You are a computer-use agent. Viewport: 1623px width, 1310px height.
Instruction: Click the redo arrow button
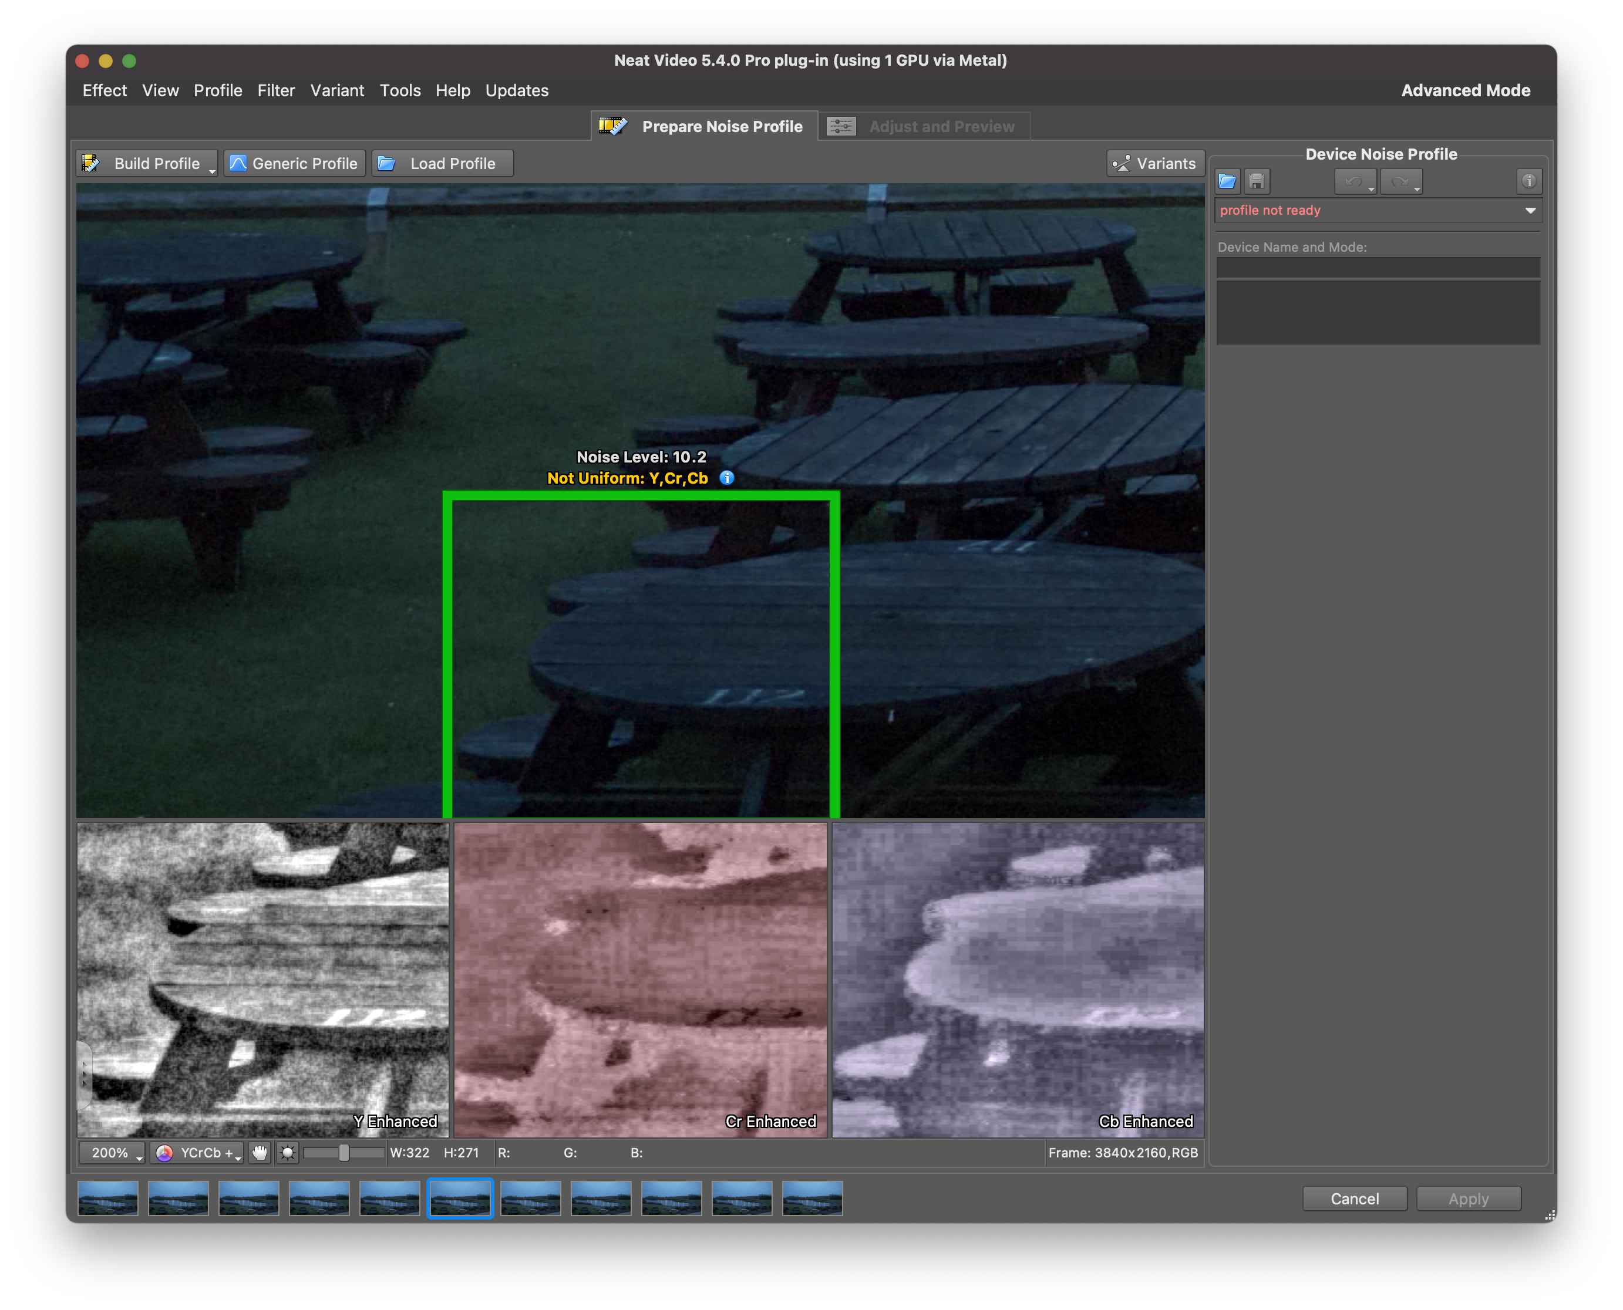[x=1399, y=181]
